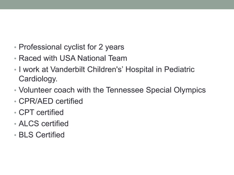
Task: Click the 'Professional cyclist for 2 years' line
Action: coord(71,47)
